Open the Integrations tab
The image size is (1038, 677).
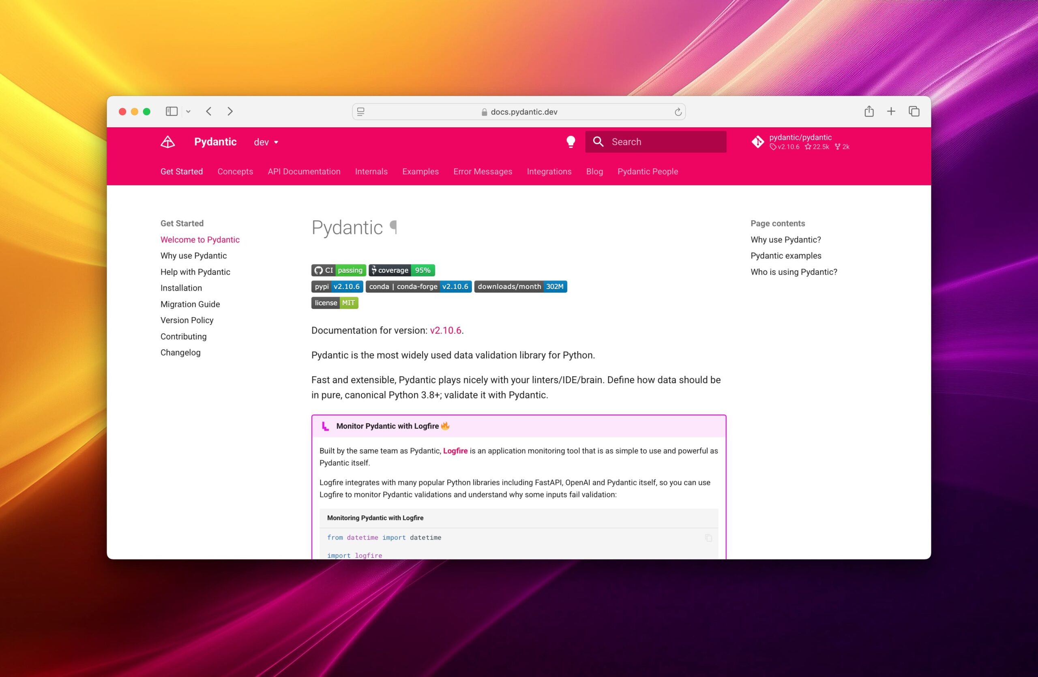point(549,171)
